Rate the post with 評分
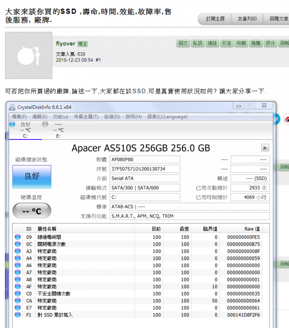This screenshot has width=289, height=328. 270,43
